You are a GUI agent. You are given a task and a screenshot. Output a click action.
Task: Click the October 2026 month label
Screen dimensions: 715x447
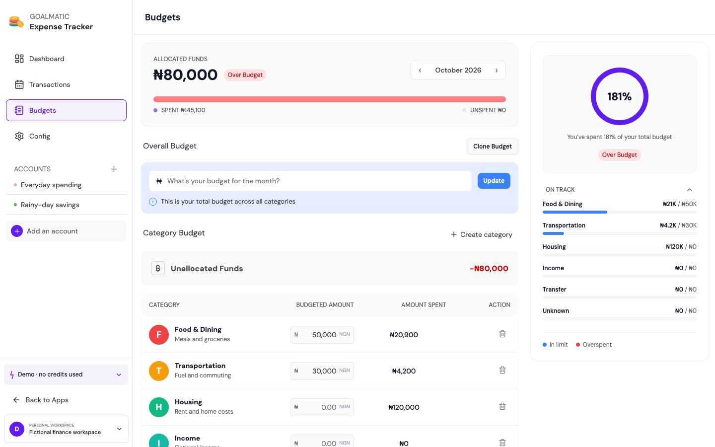coord(458,70)
